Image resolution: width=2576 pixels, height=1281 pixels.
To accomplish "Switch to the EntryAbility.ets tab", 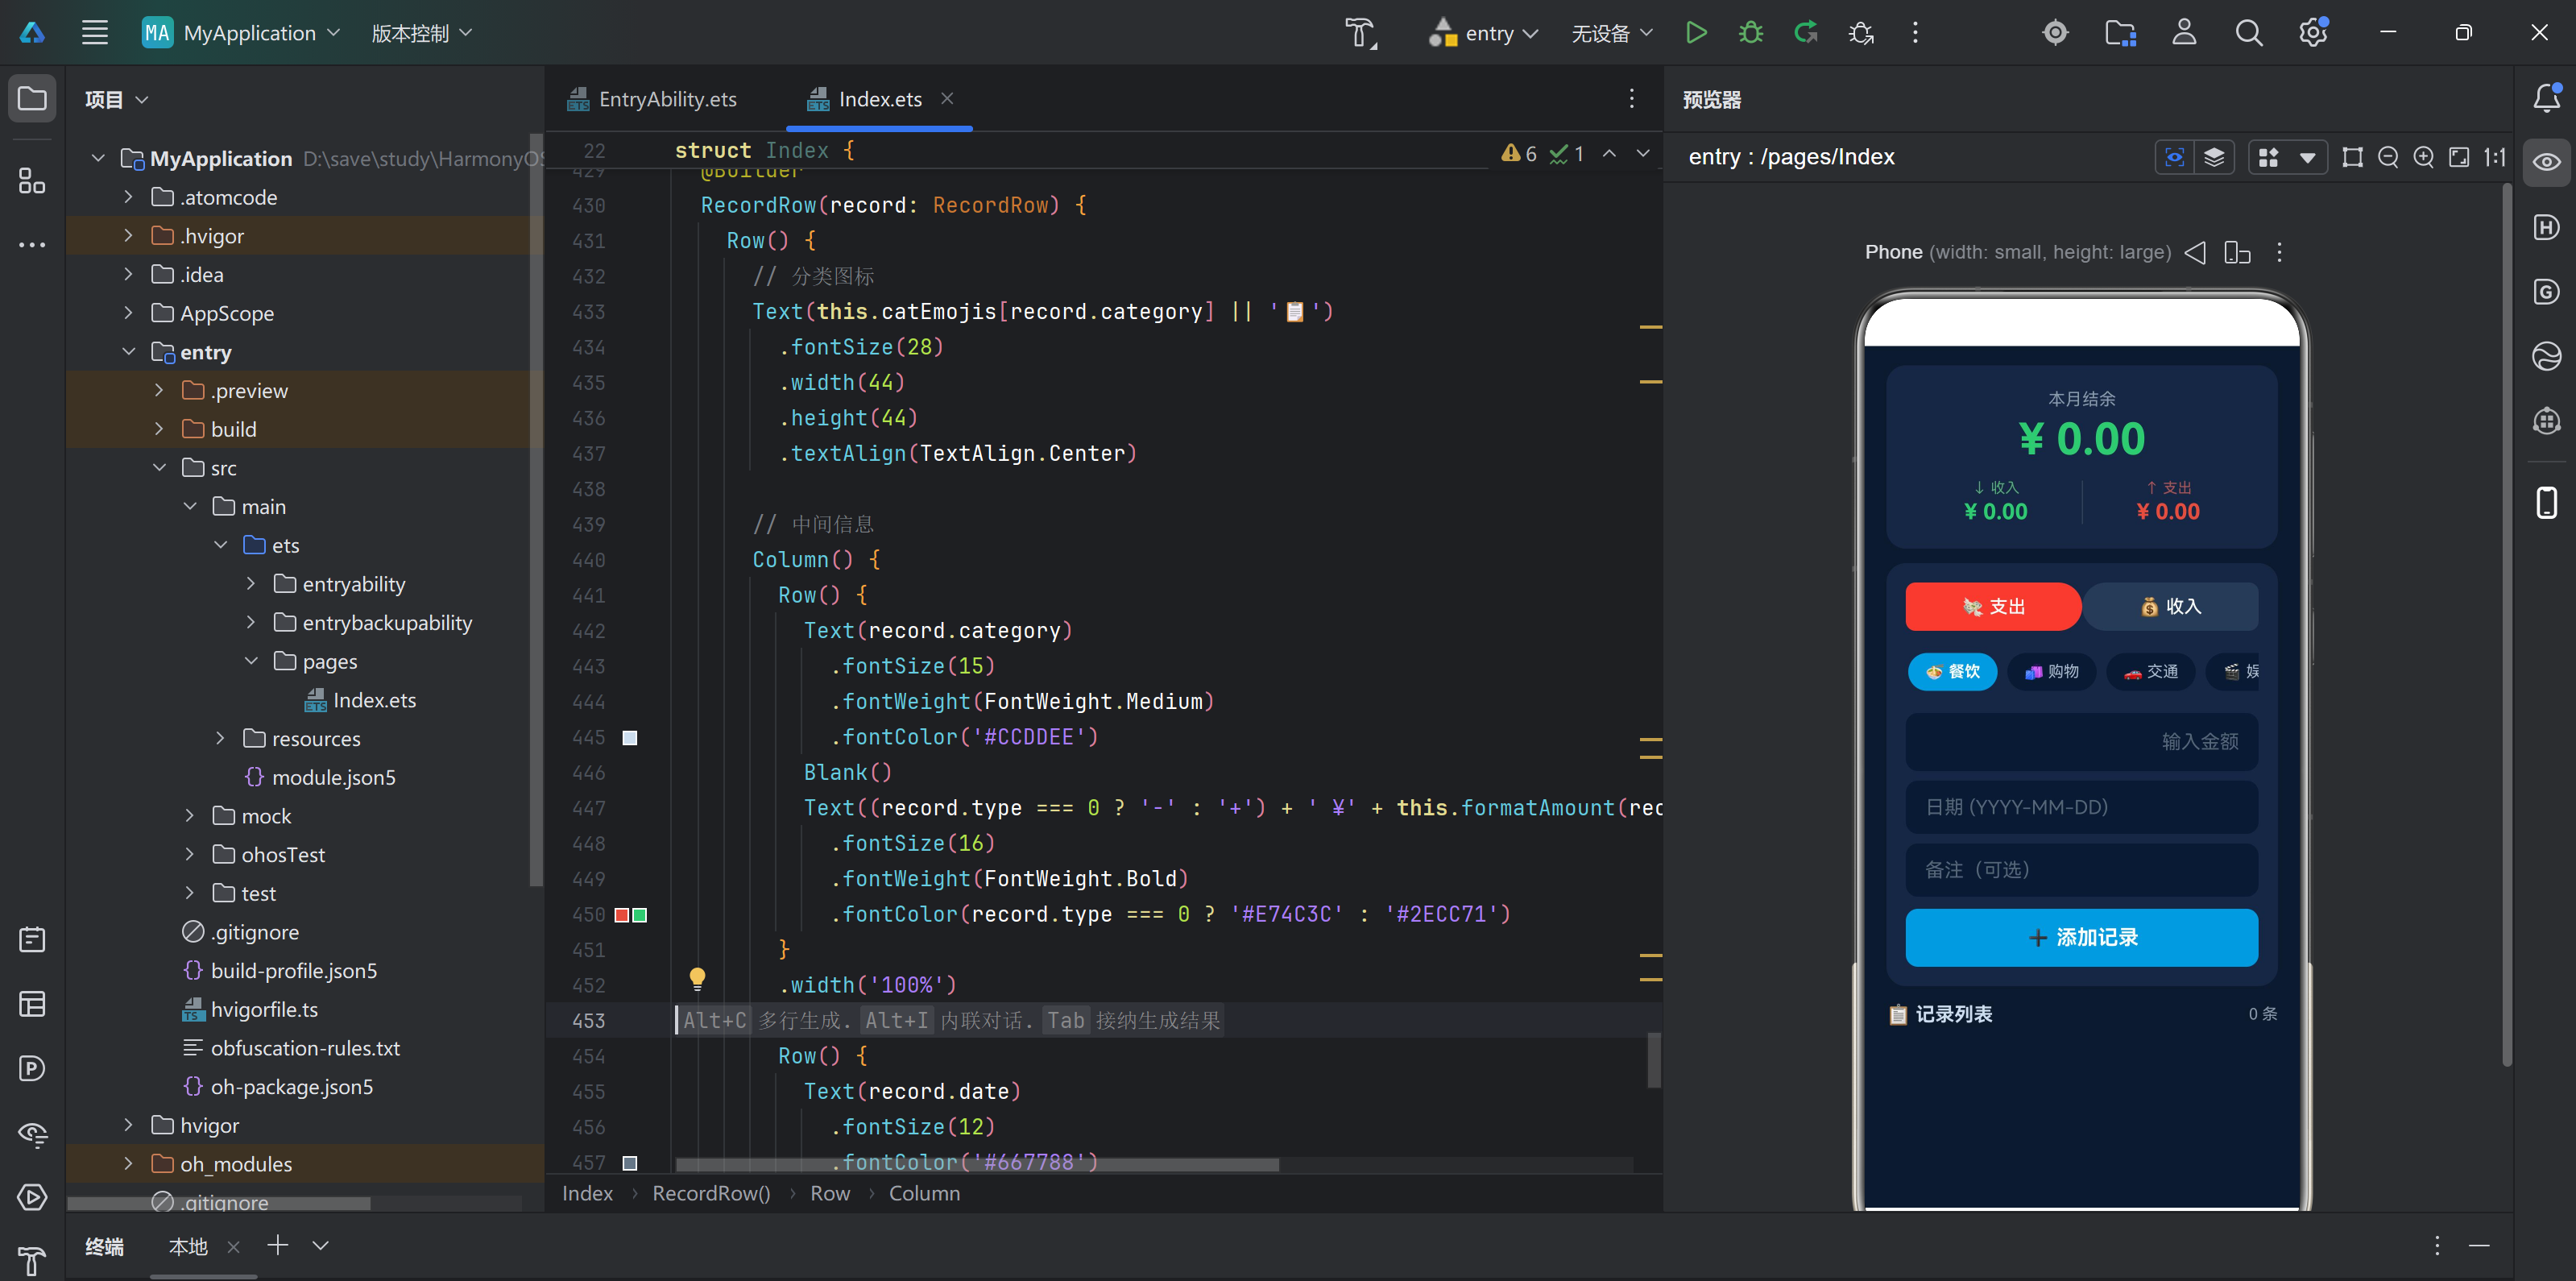I will coord(652,99).
